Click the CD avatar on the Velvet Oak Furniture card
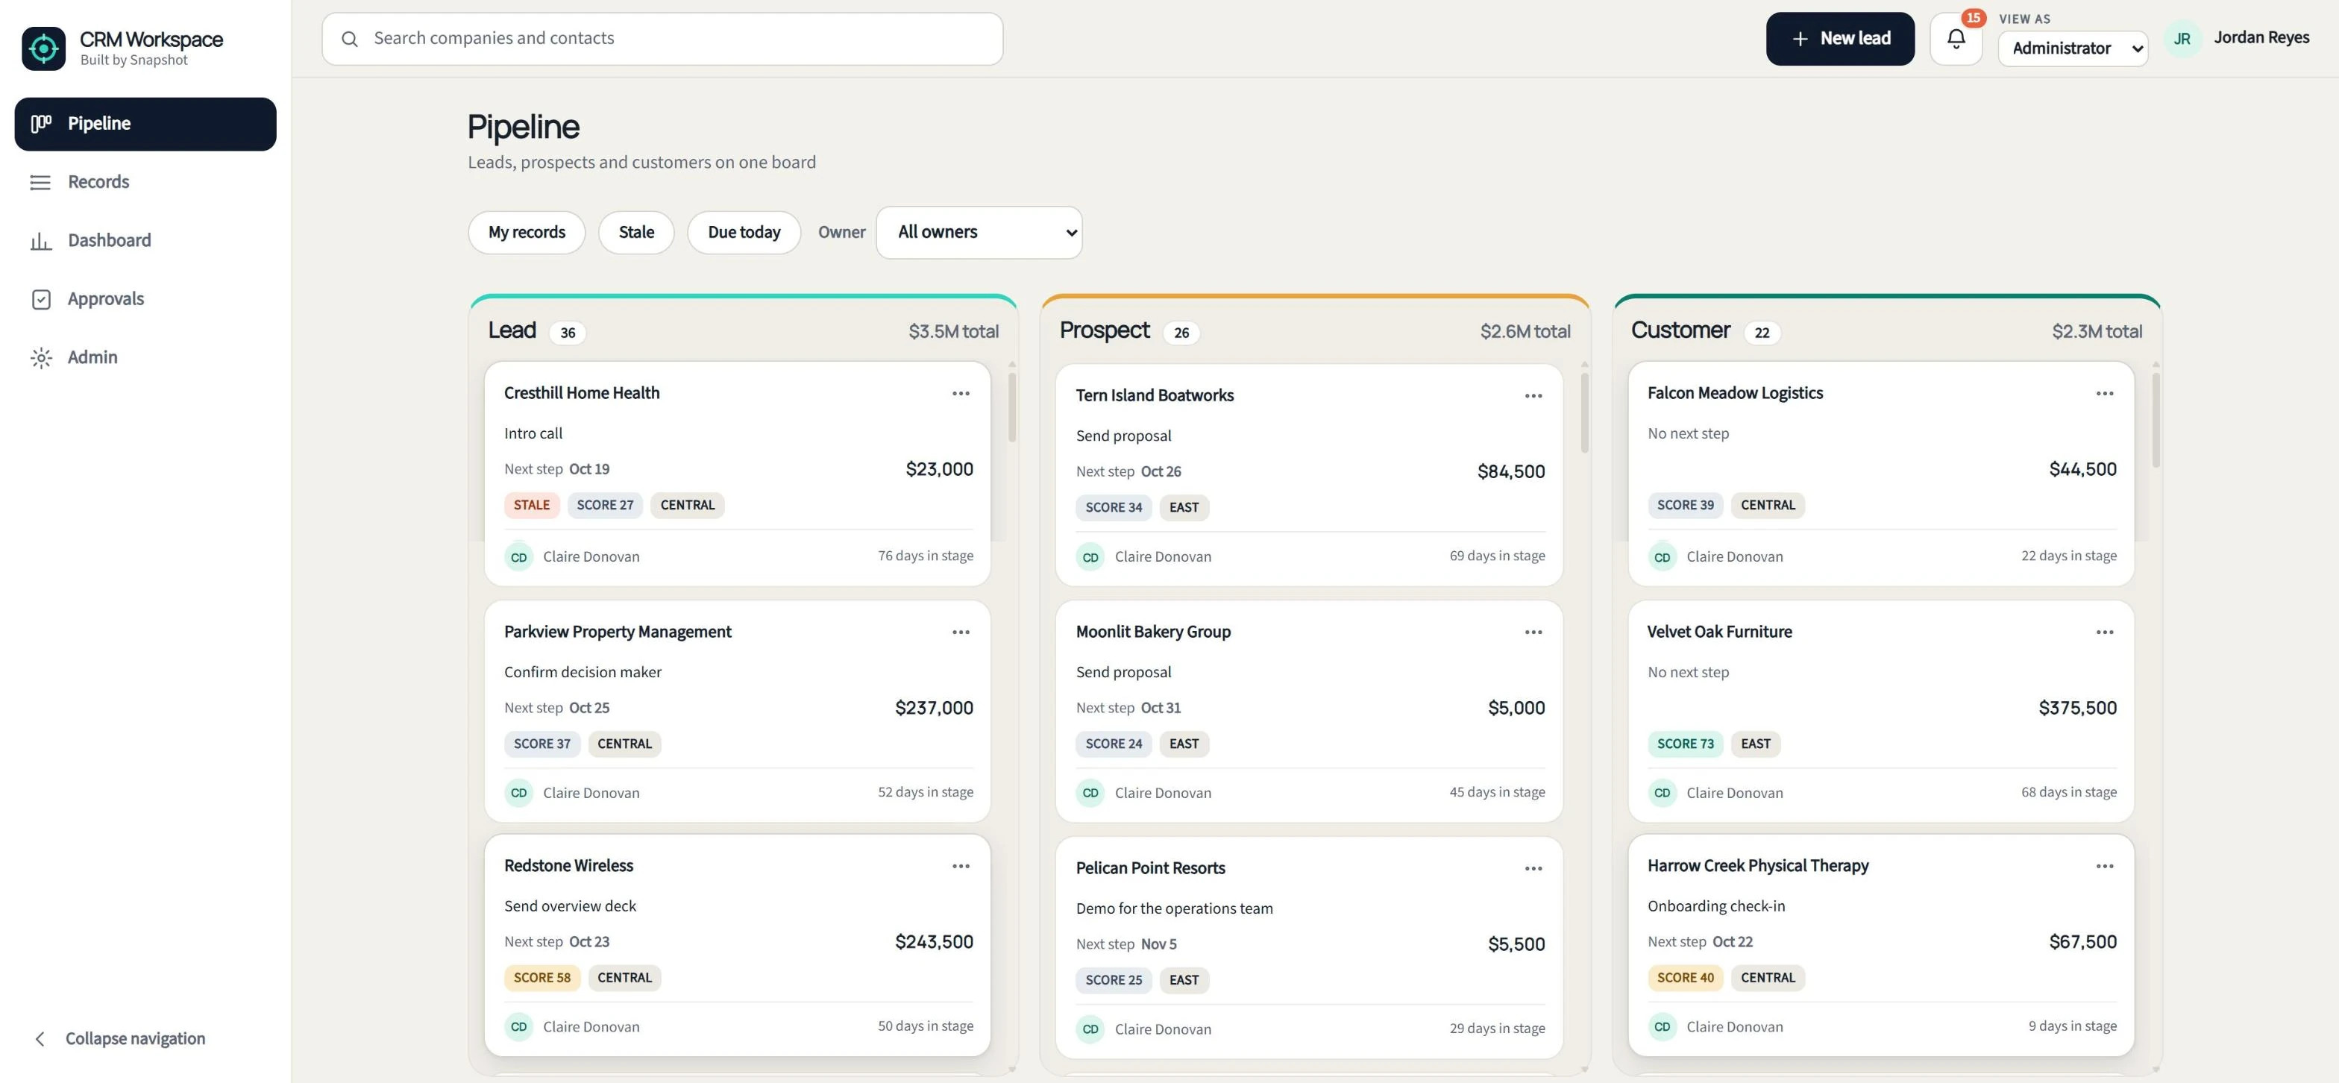2339x1083 pixels. (x=1662, y=793)
